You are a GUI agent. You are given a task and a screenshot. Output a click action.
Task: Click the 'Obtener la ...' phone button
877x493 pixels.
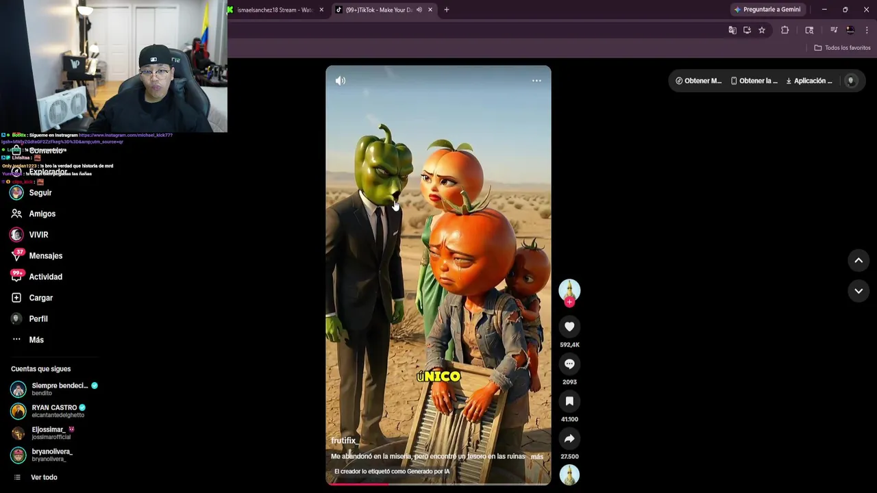754,81
